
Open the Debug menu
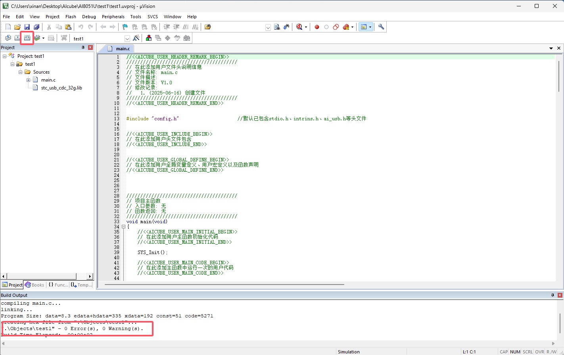[x=89, y=17]
